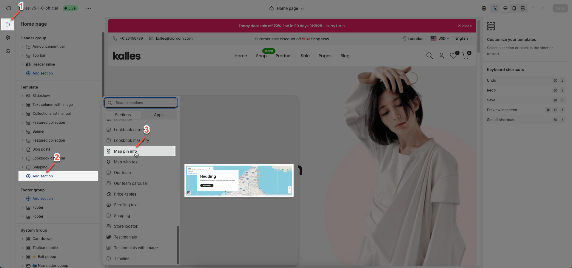Expand the Header inline section chevron
572x268 pixels.
(22, 64)
